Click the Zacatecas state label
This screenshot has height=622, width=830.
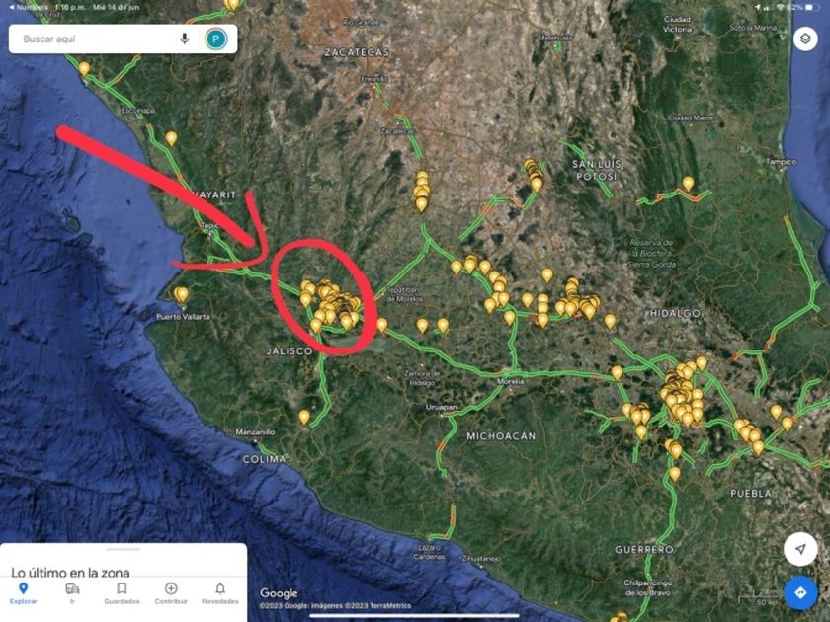358,51
